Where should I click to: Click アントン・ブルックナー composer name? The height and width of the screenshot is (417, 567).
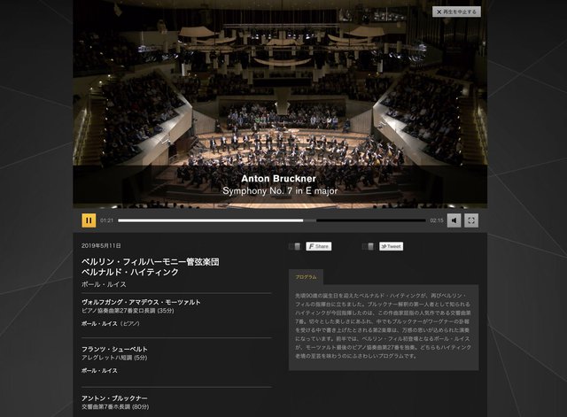pos(114,398)
